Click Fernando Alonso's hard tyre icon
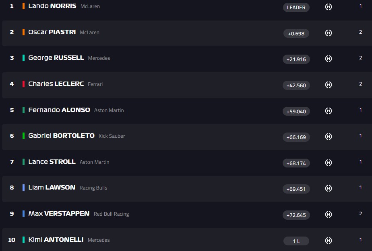 click(329, 111)
